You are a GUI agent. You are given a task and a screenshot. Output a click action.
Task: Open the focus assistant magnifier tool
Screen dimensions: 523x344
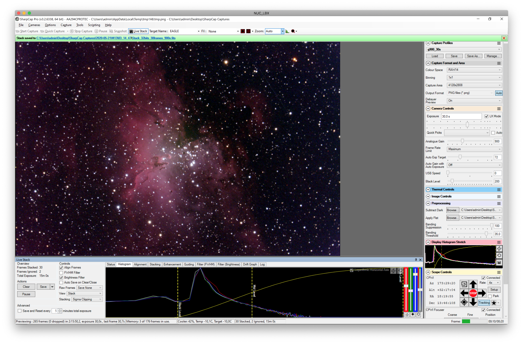point(293,31)
